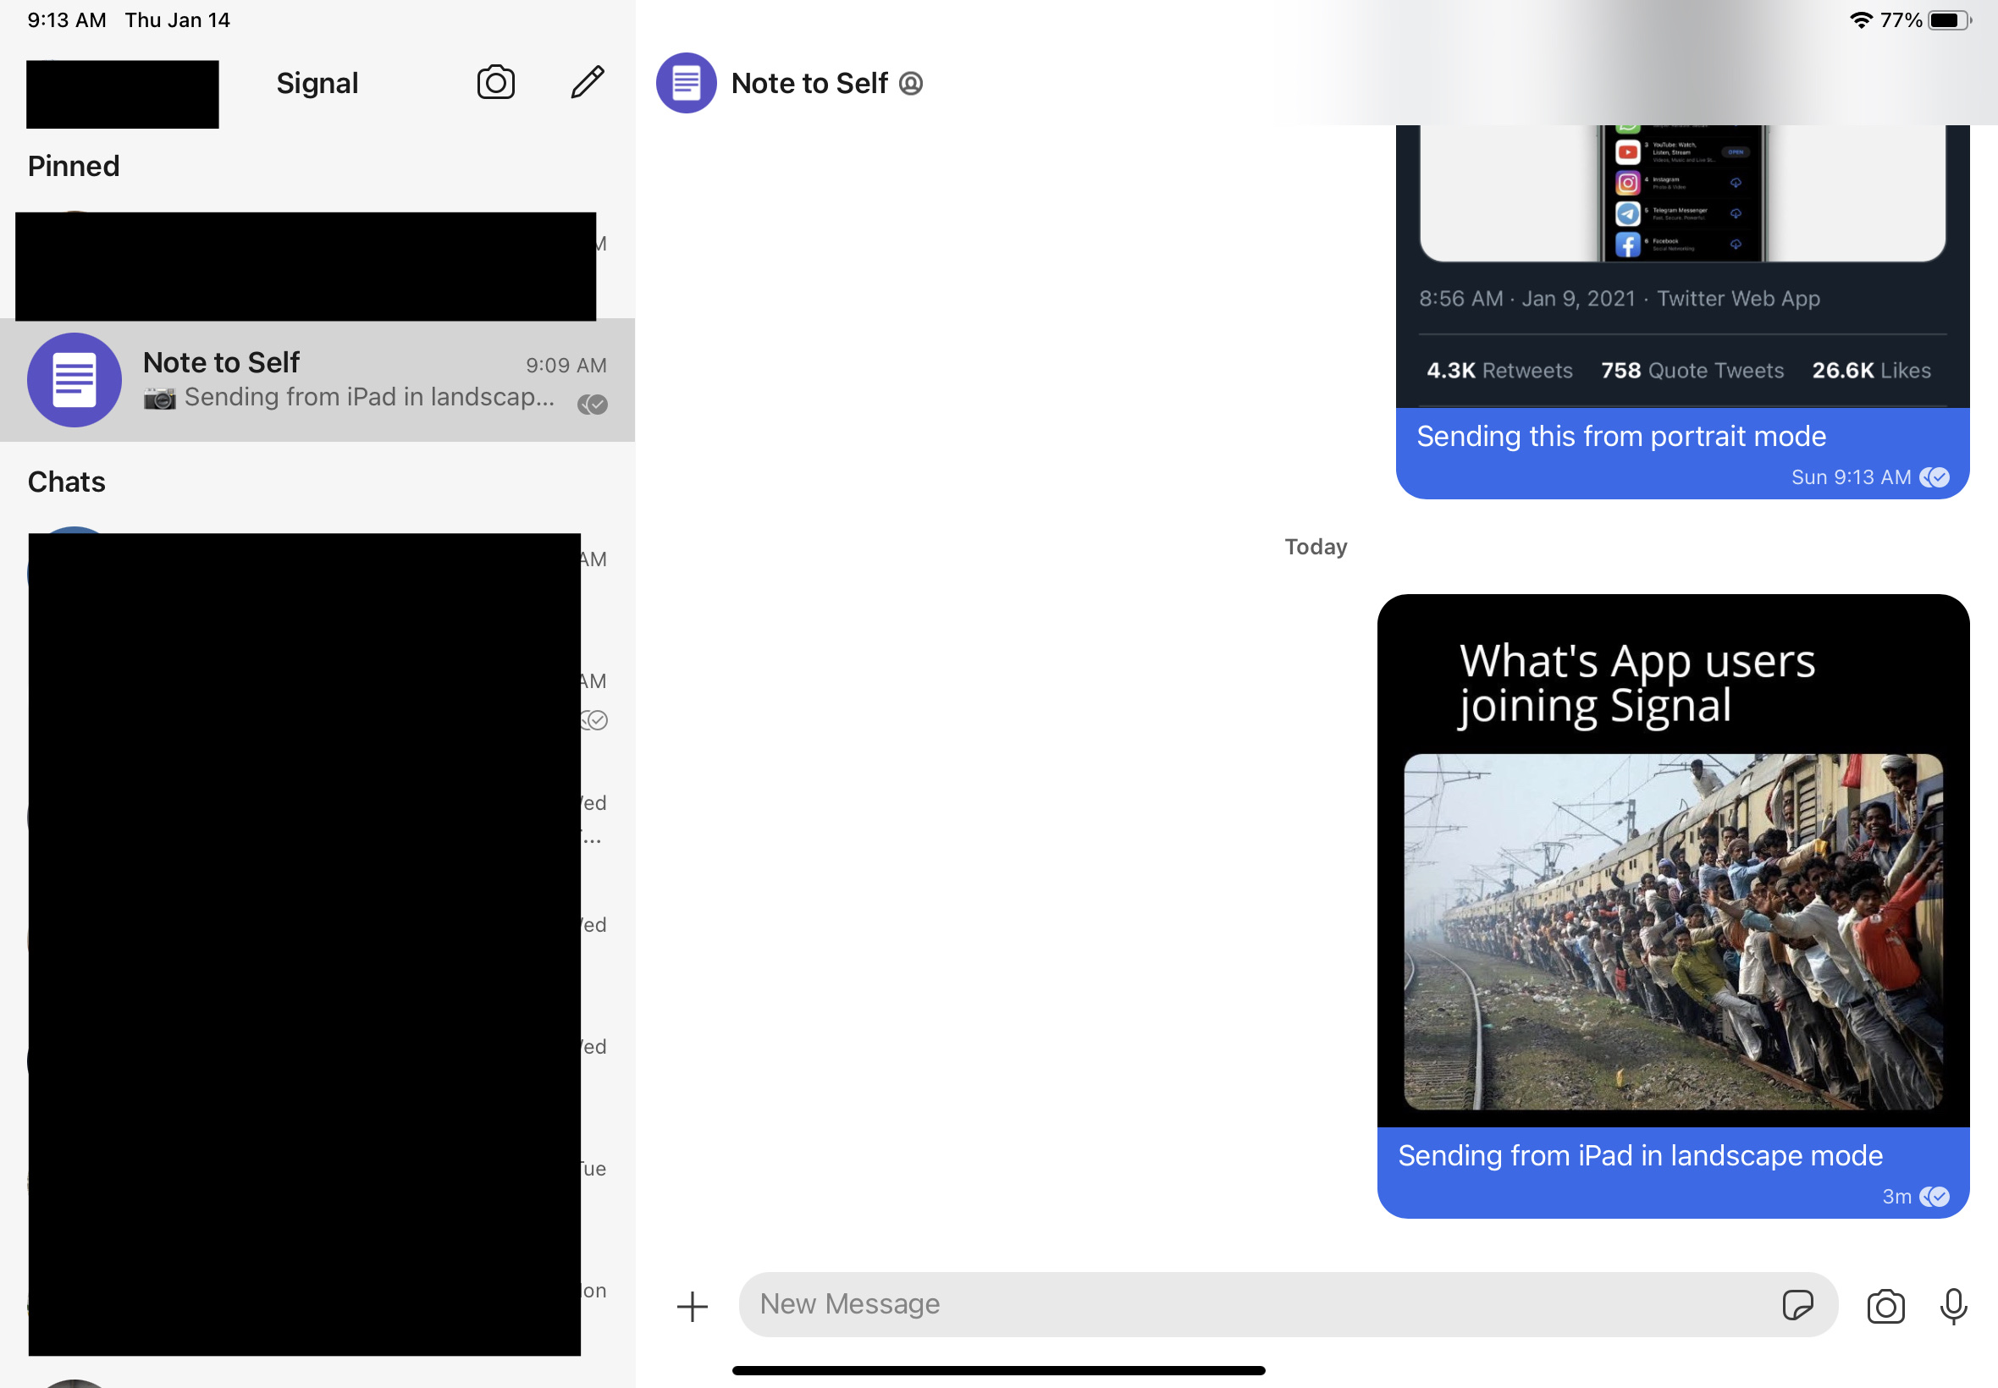Open the 4.3K Retweets link
1998x1388 pixels.
(1498, 370)
